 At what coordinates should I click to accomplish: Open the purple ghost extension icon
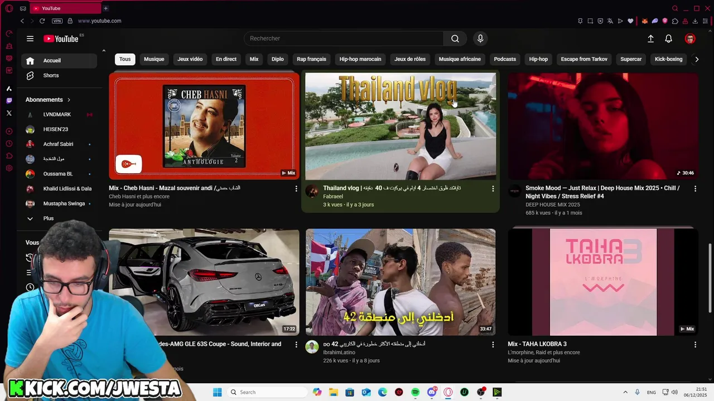655,21
